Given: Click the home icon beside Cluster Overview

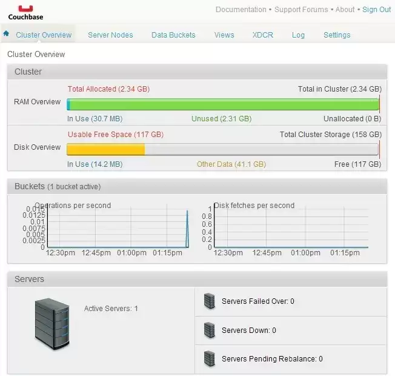Looking at the screenshot, I should 6,33.
